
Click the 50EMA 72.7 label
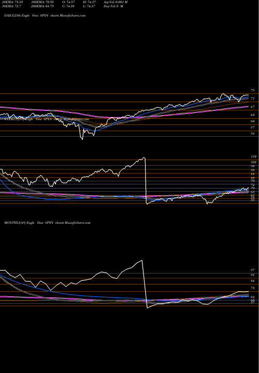click(10, 6)
